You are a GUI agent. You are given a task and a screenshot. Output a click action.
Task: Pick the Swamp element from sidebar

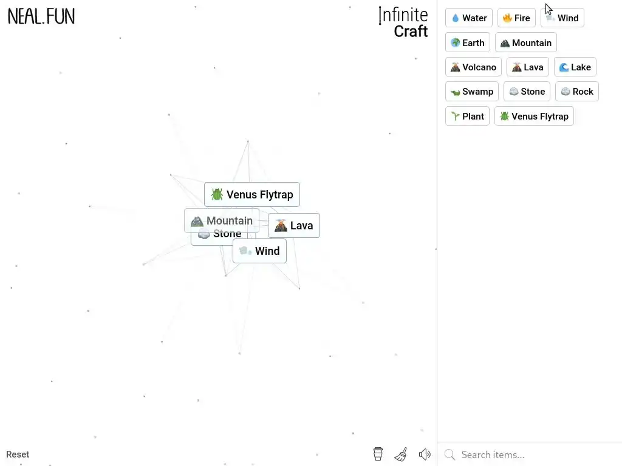point(472,92)
